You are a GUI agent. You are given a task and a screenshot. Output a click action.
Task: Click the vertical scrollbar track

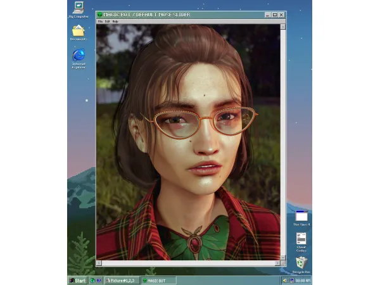(x=283, y=142)
